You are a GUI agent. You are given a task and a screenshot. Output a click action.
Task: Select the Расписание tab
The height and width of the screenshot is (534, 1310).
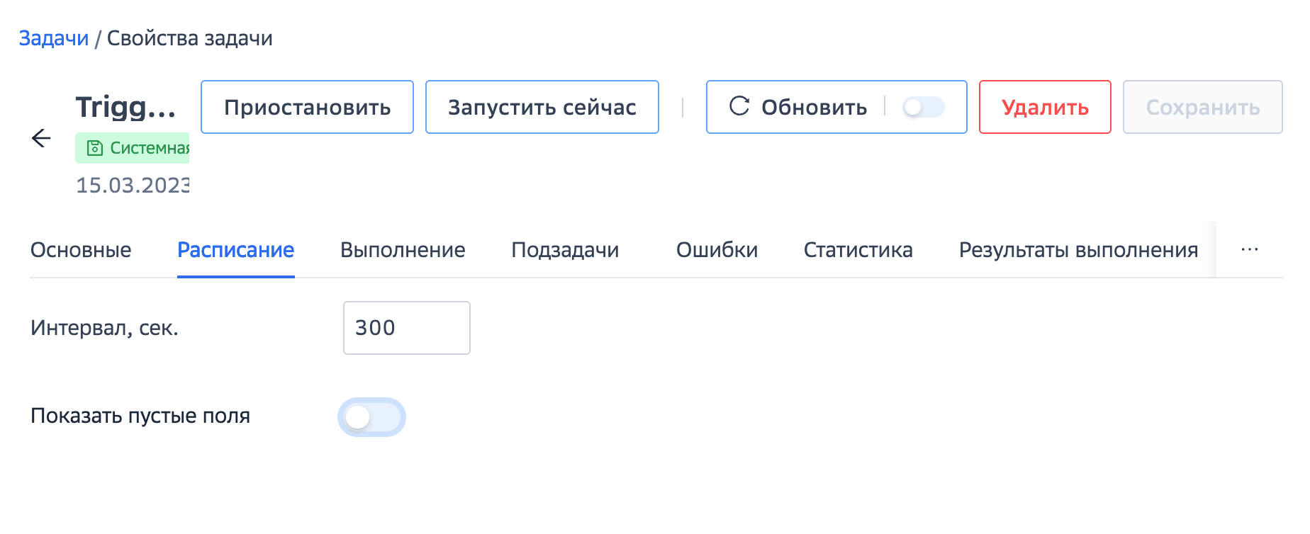235,250
